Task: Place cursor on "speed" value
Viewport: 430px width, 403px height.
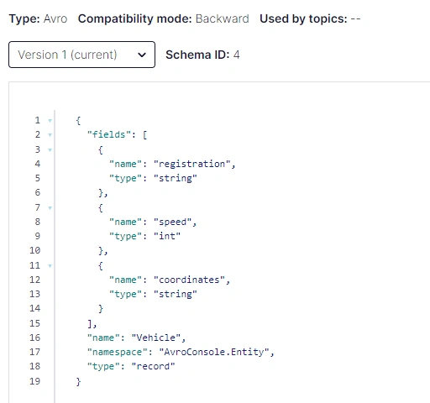Action: [x=172, y=222]
